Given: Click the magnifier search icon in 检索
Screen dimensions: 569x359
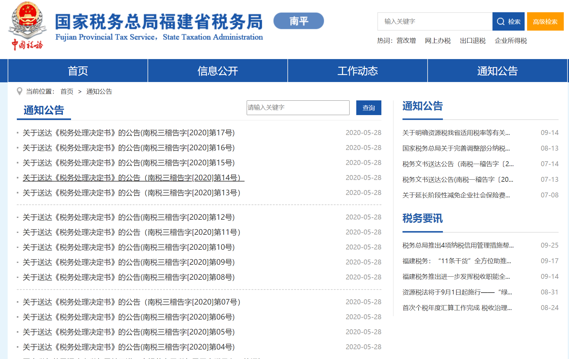Looking at the screenshot, I should 500,21.
